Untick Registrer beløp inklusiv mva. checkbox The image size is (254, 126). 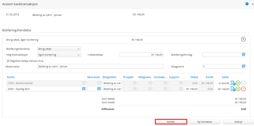coord(8,61)
